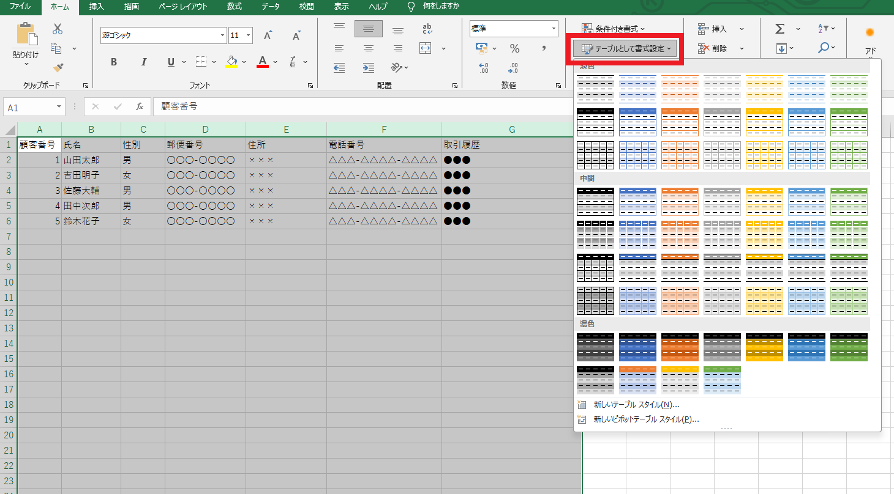Click the merge and center cells icon

click(x=426, y=48)
